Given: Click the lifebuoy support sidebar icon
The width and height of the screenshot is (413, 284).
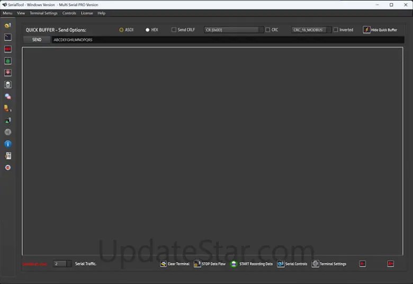Looking at the screenshot, I should [8, 168].
